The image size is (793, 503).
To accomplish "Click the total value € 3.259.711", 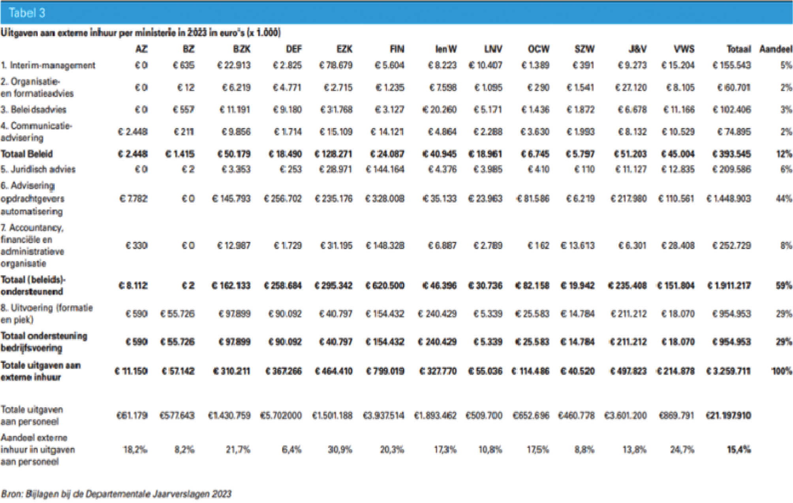I will tap(729, 371).
